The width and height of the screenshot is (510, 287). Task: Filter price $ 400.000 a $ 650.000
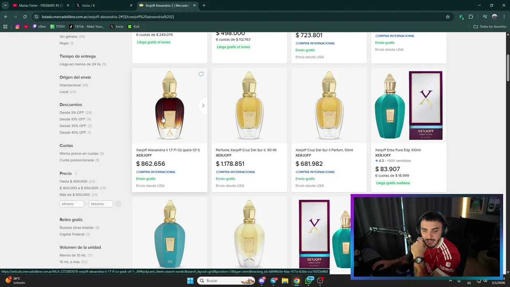click(x=83, y=188)
